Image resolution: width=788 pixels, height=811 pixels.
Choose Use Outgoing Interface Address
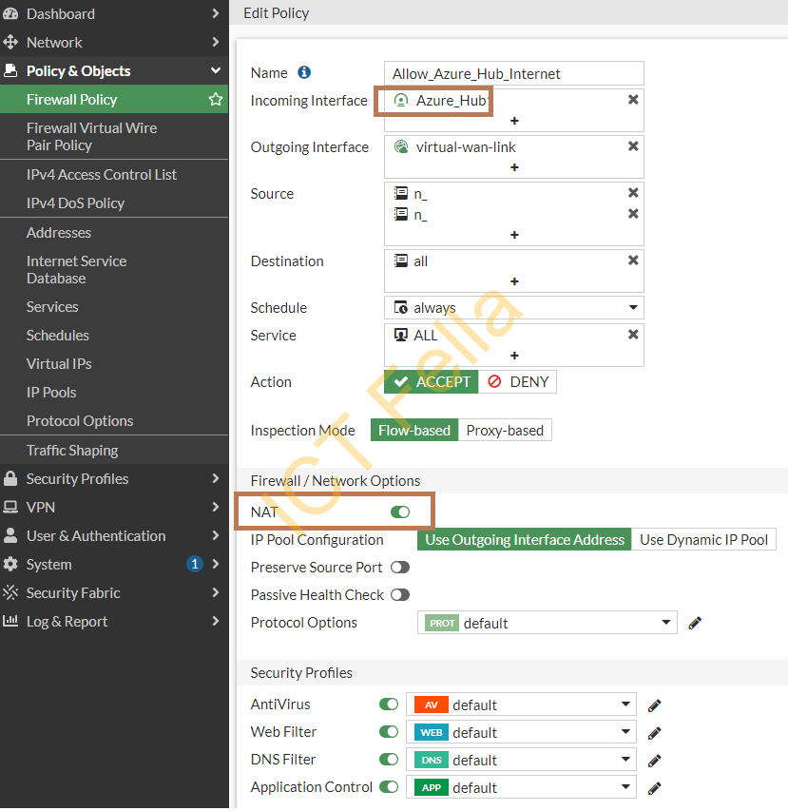click(x=525, y=539)
